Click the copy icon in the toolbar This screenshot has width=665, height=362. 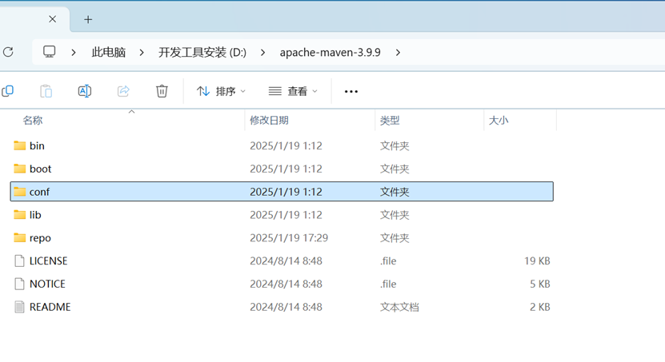[x=8, y=91]
